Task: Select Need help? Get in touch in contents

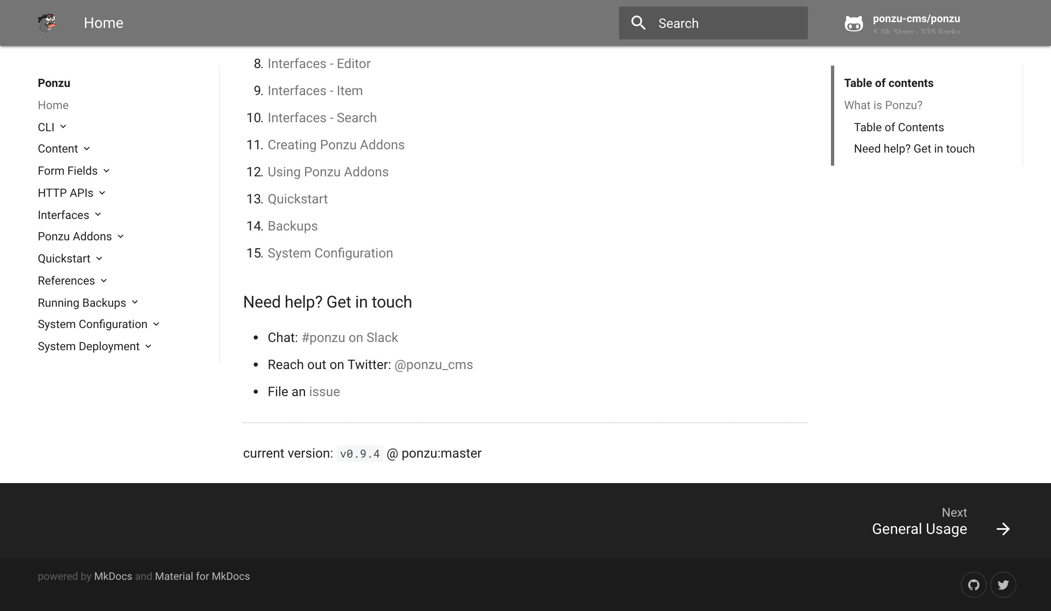Action: click(x=914, y=148)
